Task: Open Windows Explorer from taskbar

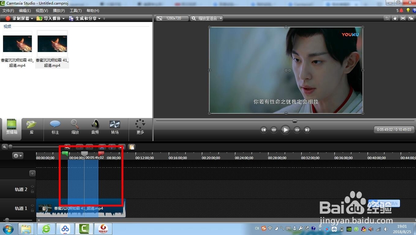Action: click(26, 229)
